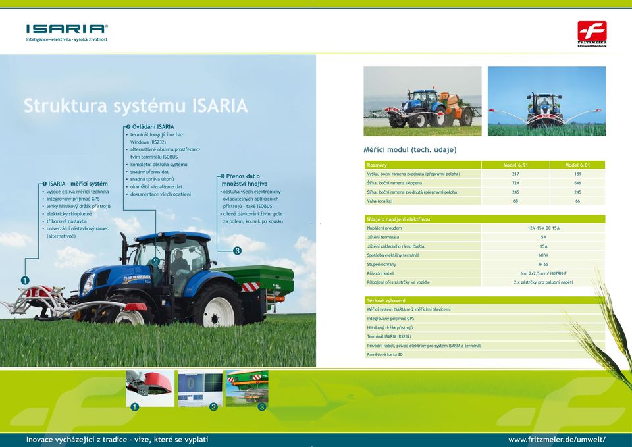Open the terminal screen thumbnail
The width and height of the screenshot is (632, 447).
coord(200,388)
